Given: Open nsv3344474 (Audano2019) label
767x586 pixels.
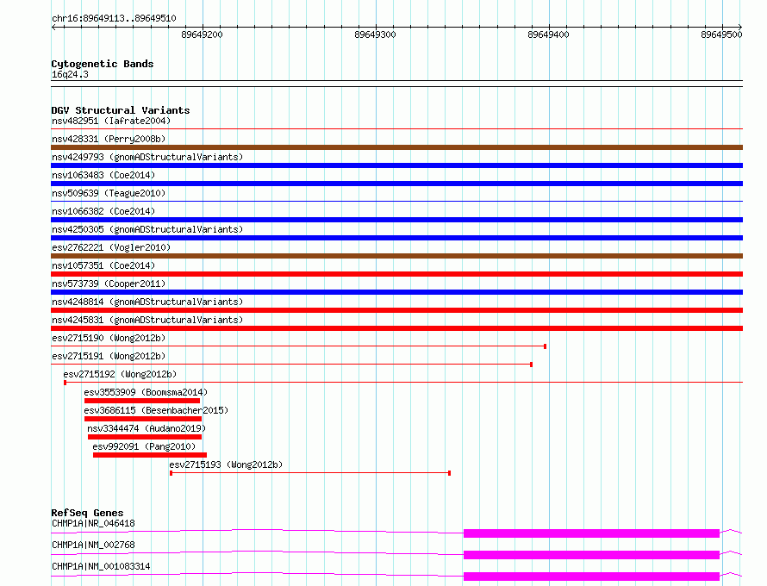Looking at the screenshot, I should (x=147, y=428).
